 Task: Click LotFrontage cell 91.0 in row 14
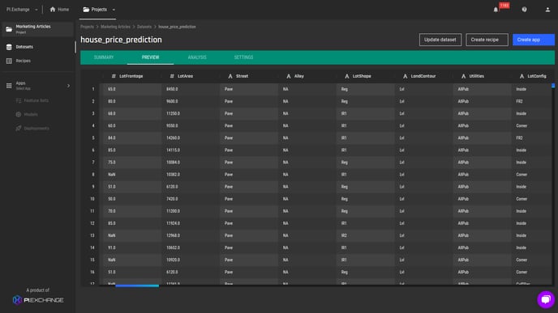pyautogui.click(x=132, y=247)
